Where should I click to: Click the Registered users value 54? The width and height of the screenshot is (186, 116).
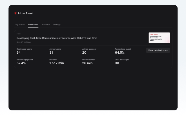(19, 53)
